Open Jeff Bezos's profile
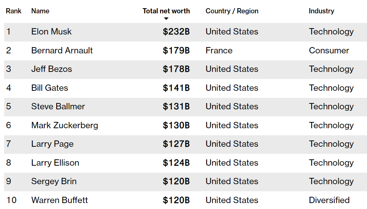Image resolution: width=367 pixels, height=209 pixels. (x=52, y=69)
